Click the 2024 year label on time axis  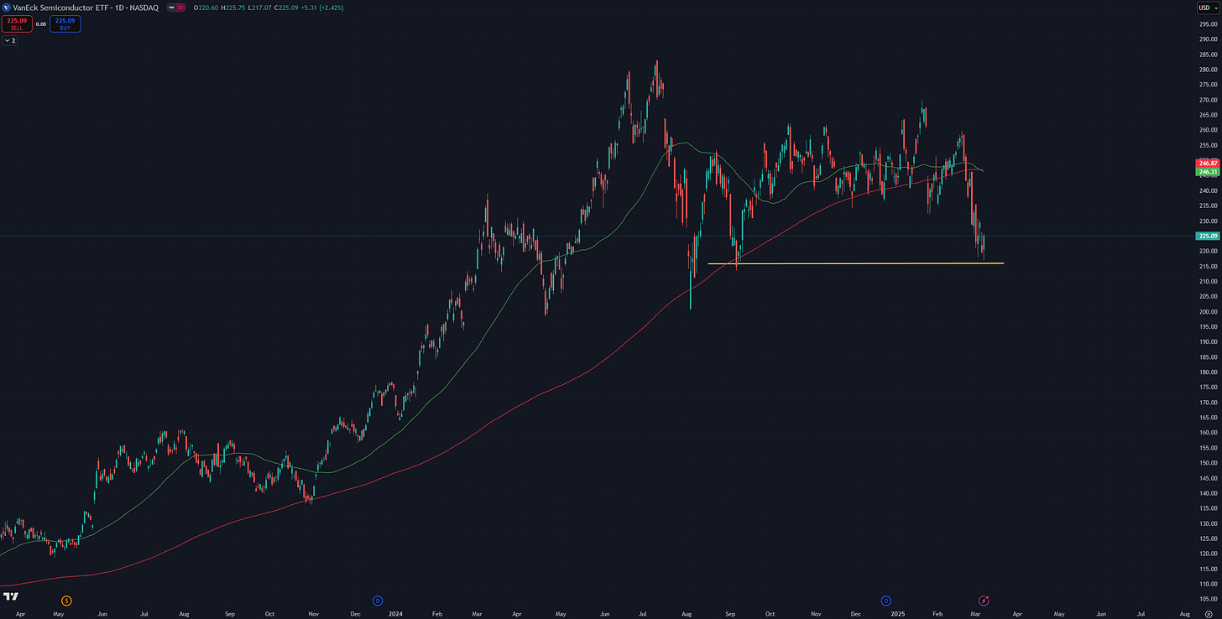(x=394, y=614)
